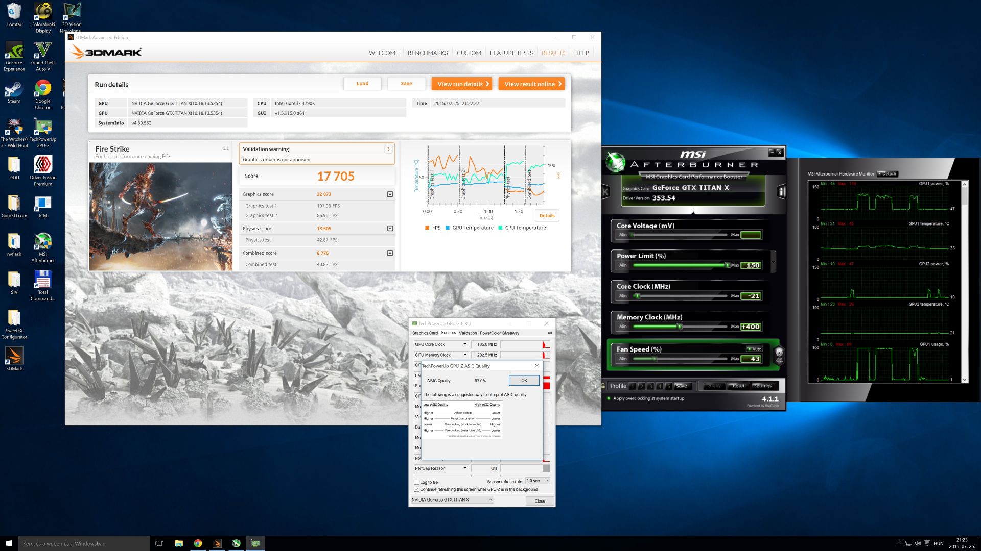
Task: Click the GPU-Z screenshot camera icon
Action: point(550,333)
